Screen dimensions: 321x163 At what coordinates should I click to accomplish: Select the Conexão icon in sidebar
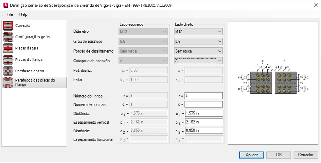tap(8, 25)
